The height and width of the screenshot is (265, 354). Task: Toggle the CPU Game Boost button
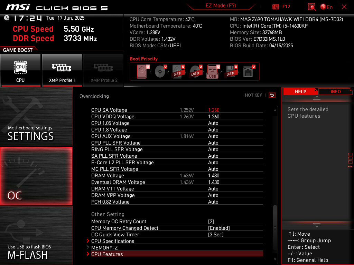(20, 70)
